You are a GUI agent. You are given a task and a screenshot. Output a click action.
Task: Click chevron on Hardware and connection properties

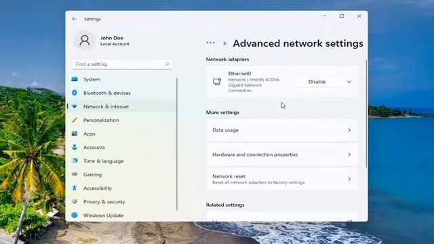tap(349, 155)
